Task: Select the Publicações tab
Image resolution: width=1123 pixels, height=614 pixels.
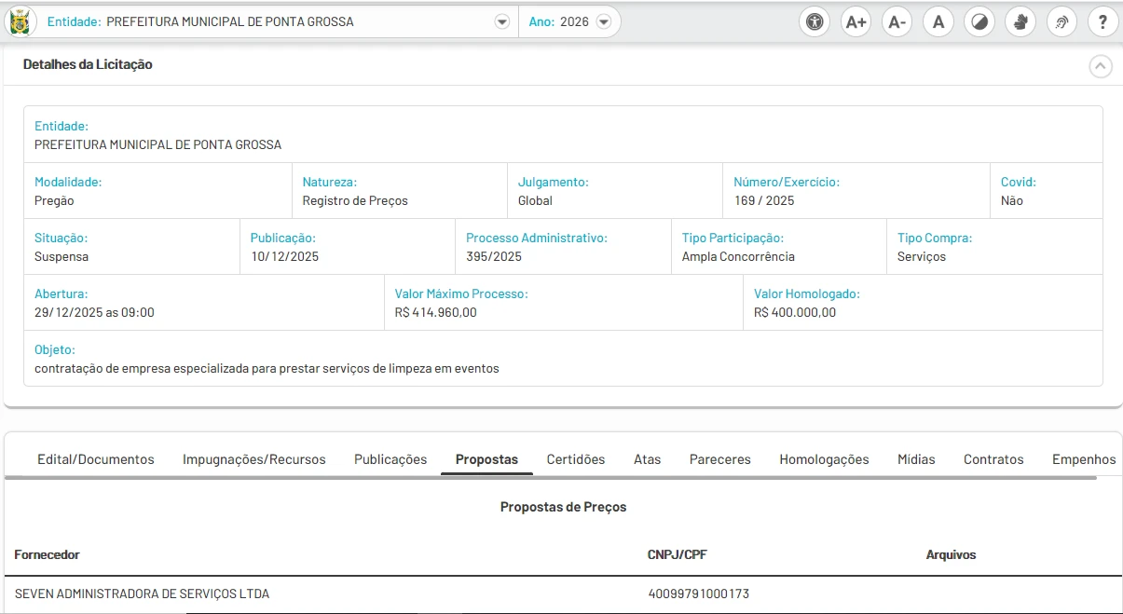Action: click(390, 459)
